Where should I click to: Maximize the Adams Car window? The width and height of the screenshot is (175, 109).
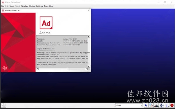165,2
